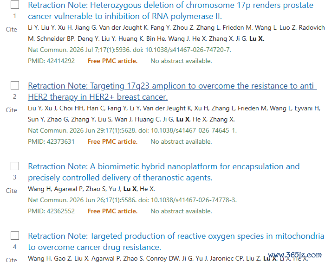325x262 pixels.
Task: Click Free PMC article label in result 2
Action: (x=112, y=142)
